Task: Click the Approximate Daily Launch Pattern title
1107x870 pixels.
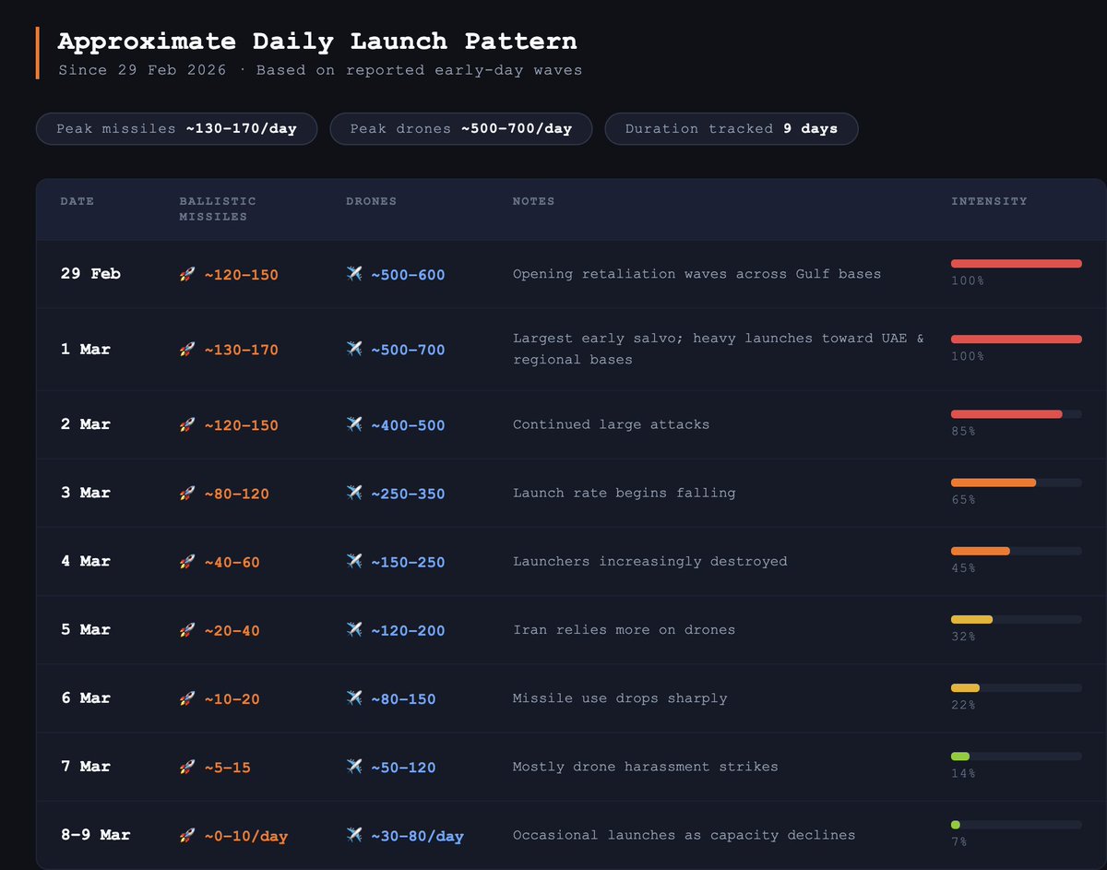Action: [317, 42]
